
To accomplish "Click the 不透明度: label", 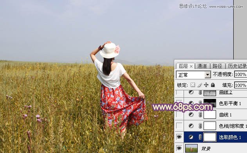I will [223, 74].
